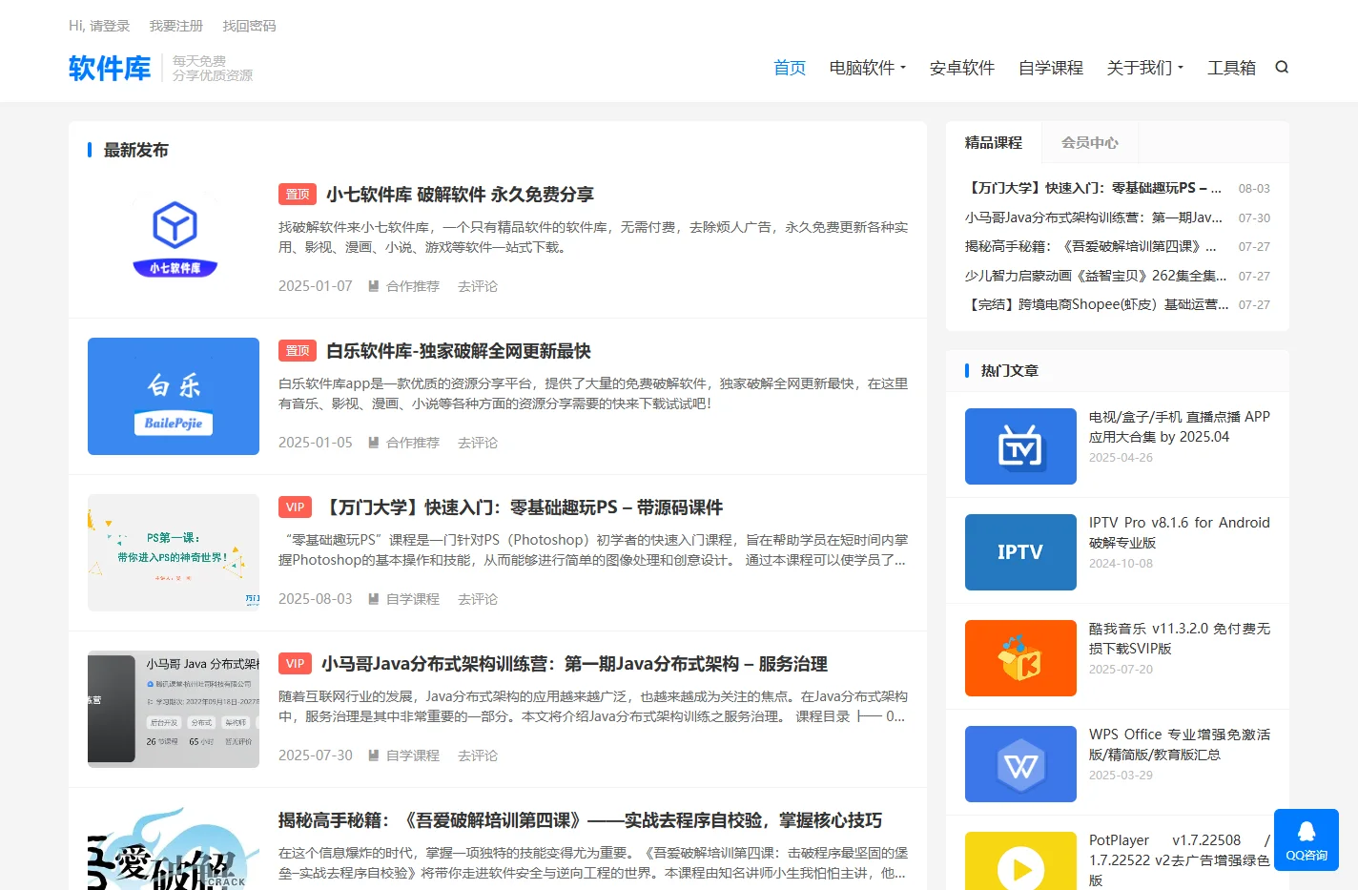1358x890 pixels.
Task: Open article 万门大学 快速入门 零基础趣玩PS 带源码课件
Action: [x=523, y=507]
